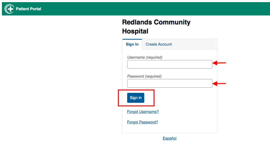Click the blank sign-in panel area below Forgot Password

tap(170, 129)
